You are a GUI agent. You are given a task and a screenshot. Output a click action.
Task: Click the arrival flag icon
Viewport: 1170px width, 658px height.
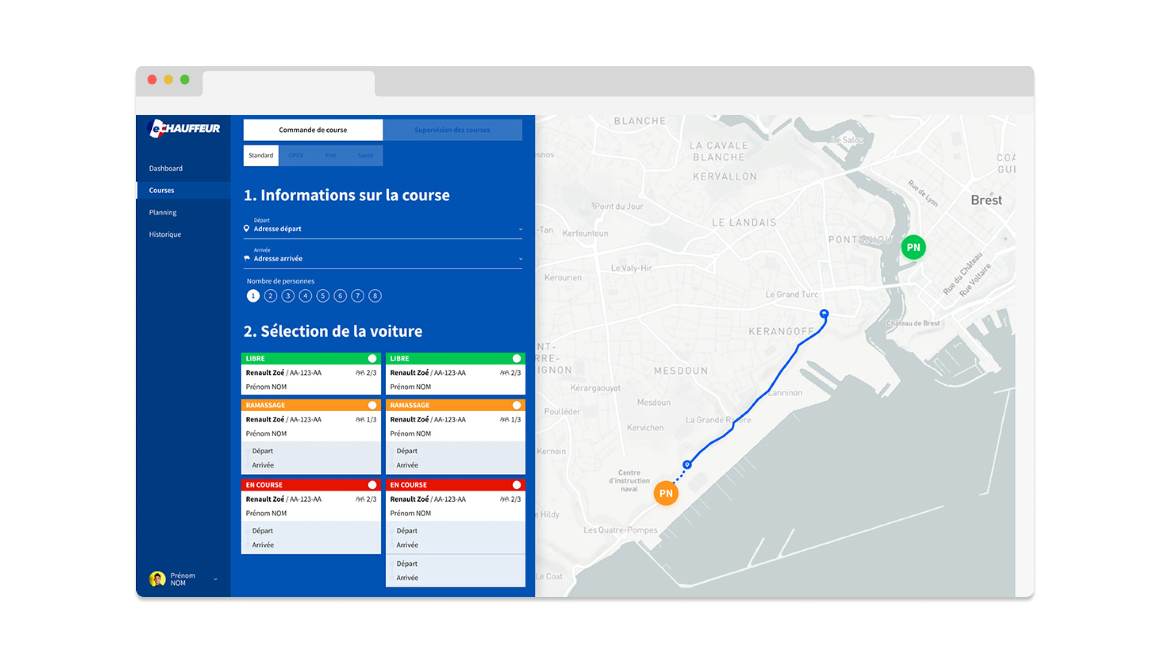[247, 258]
